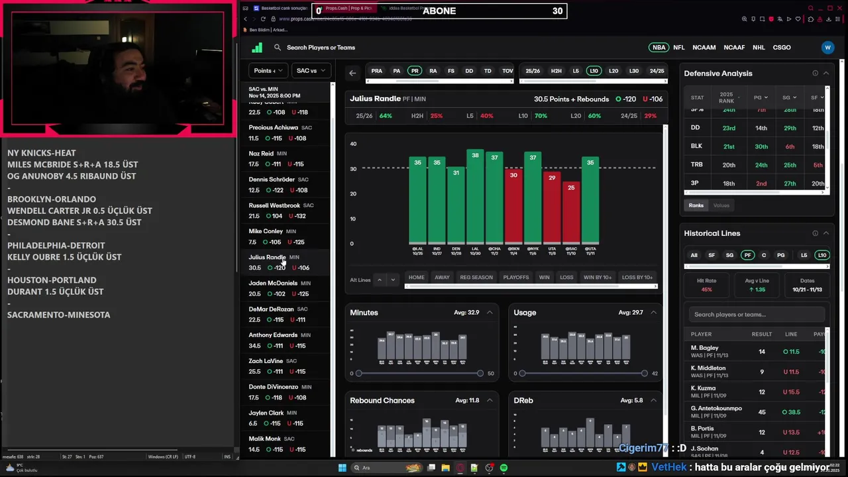Click Minutes slider right handle

pyautogui.click(x=480, y=374)
